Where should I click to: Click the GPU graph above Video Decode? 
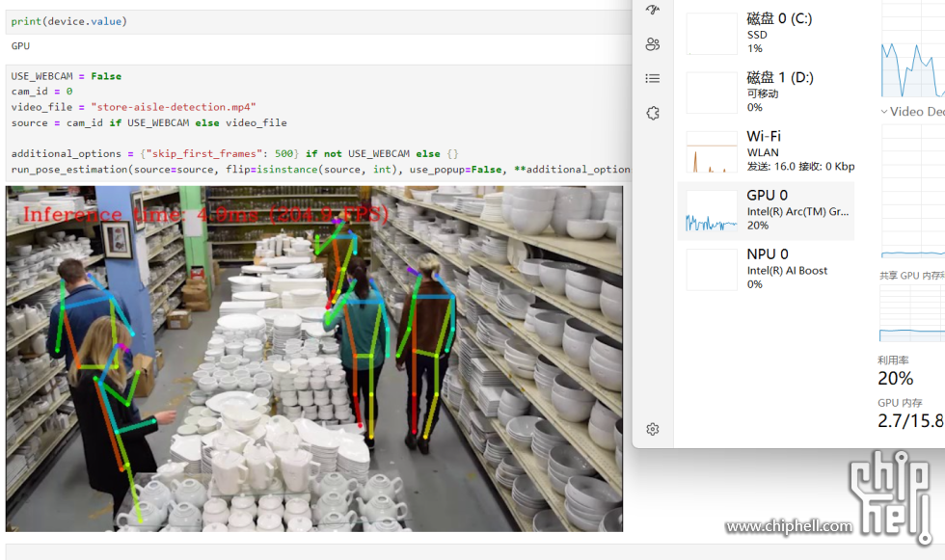click(x=913, y=49)
